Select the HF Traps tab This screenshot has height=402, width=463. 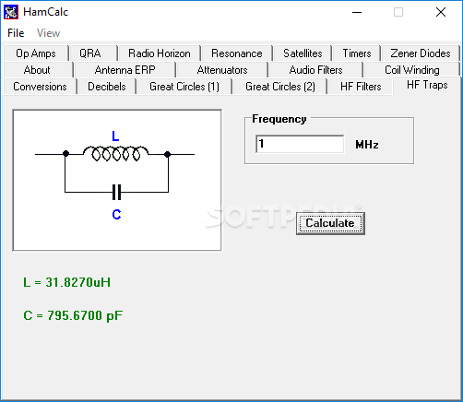click(427, 85)
